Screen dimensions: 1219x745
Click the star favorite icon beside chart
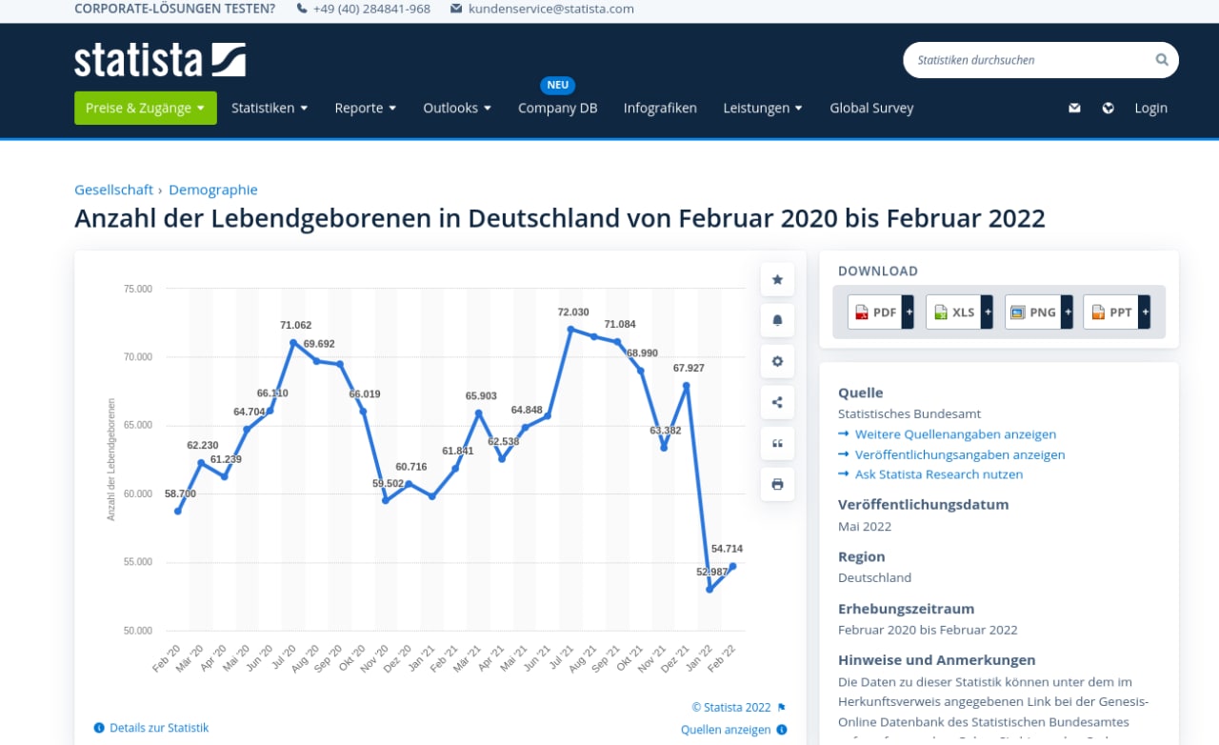(x=777, y=279)
